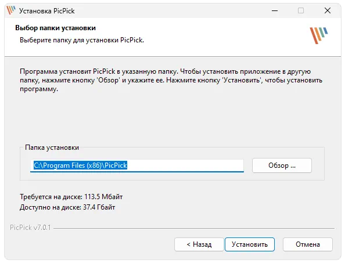Click the 'Папка установки' group label

pos(52,147)
